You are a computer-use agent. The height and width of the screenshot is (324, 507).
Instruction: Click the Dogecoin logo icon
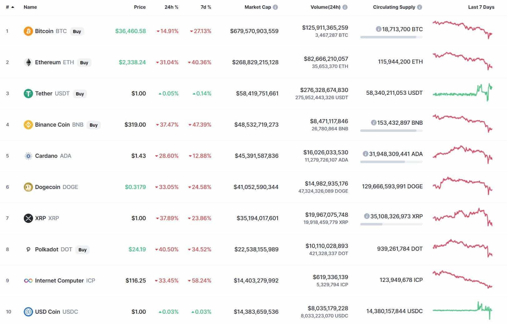[28, 187]
